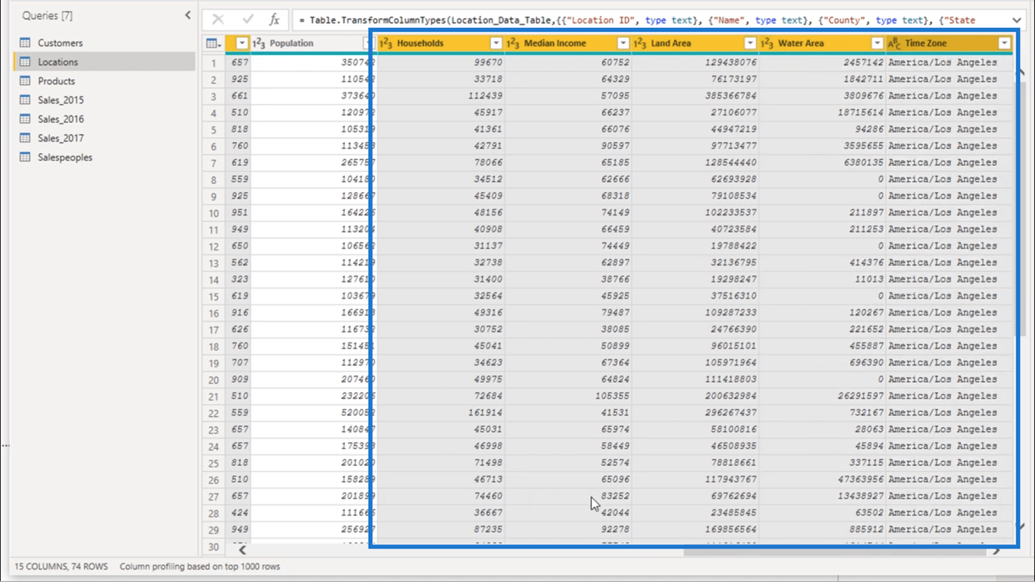Select the Time Zone column header
Image resolution: width=1035 pixels, height=582 pixels.
coord(948,43)
